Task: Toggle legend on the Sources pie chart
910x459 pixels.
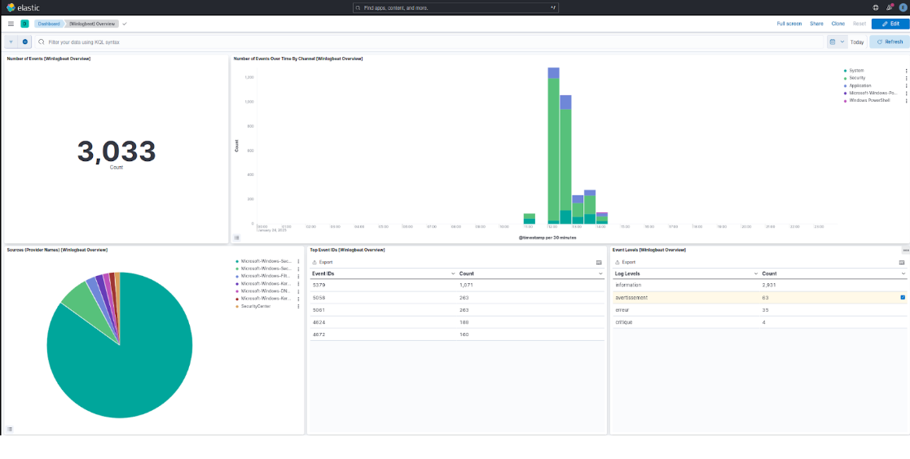Action: click(x=10, y=429)
